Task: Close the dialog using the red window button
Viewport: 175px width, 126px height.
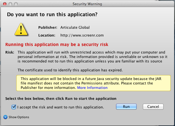Action: pos(4,4)
